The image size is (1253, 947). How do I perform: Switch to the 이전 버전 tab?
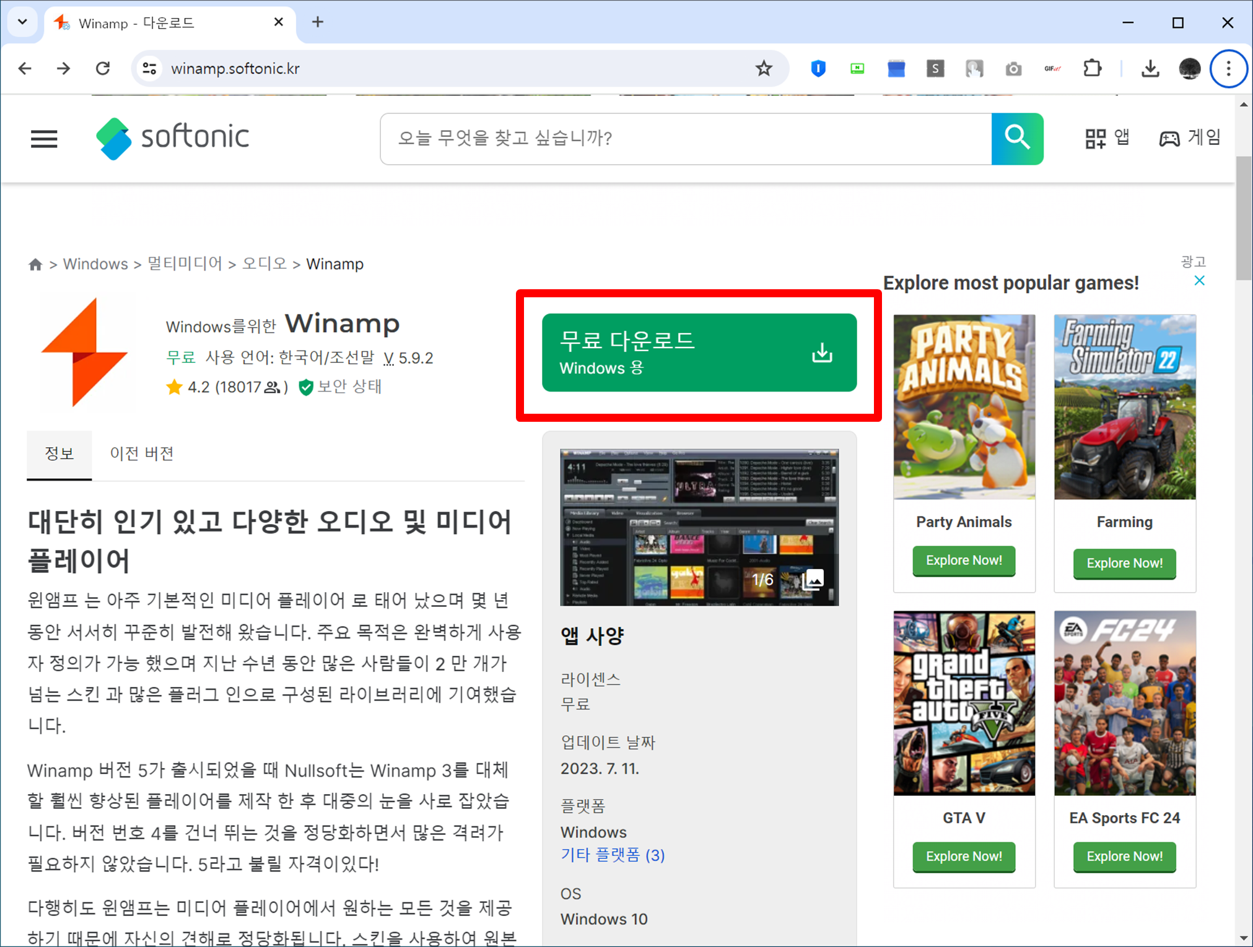pos(141,453)
